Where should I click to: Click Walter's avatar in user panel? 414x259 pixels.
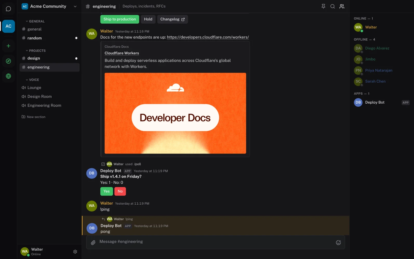[x=25, y=251]
